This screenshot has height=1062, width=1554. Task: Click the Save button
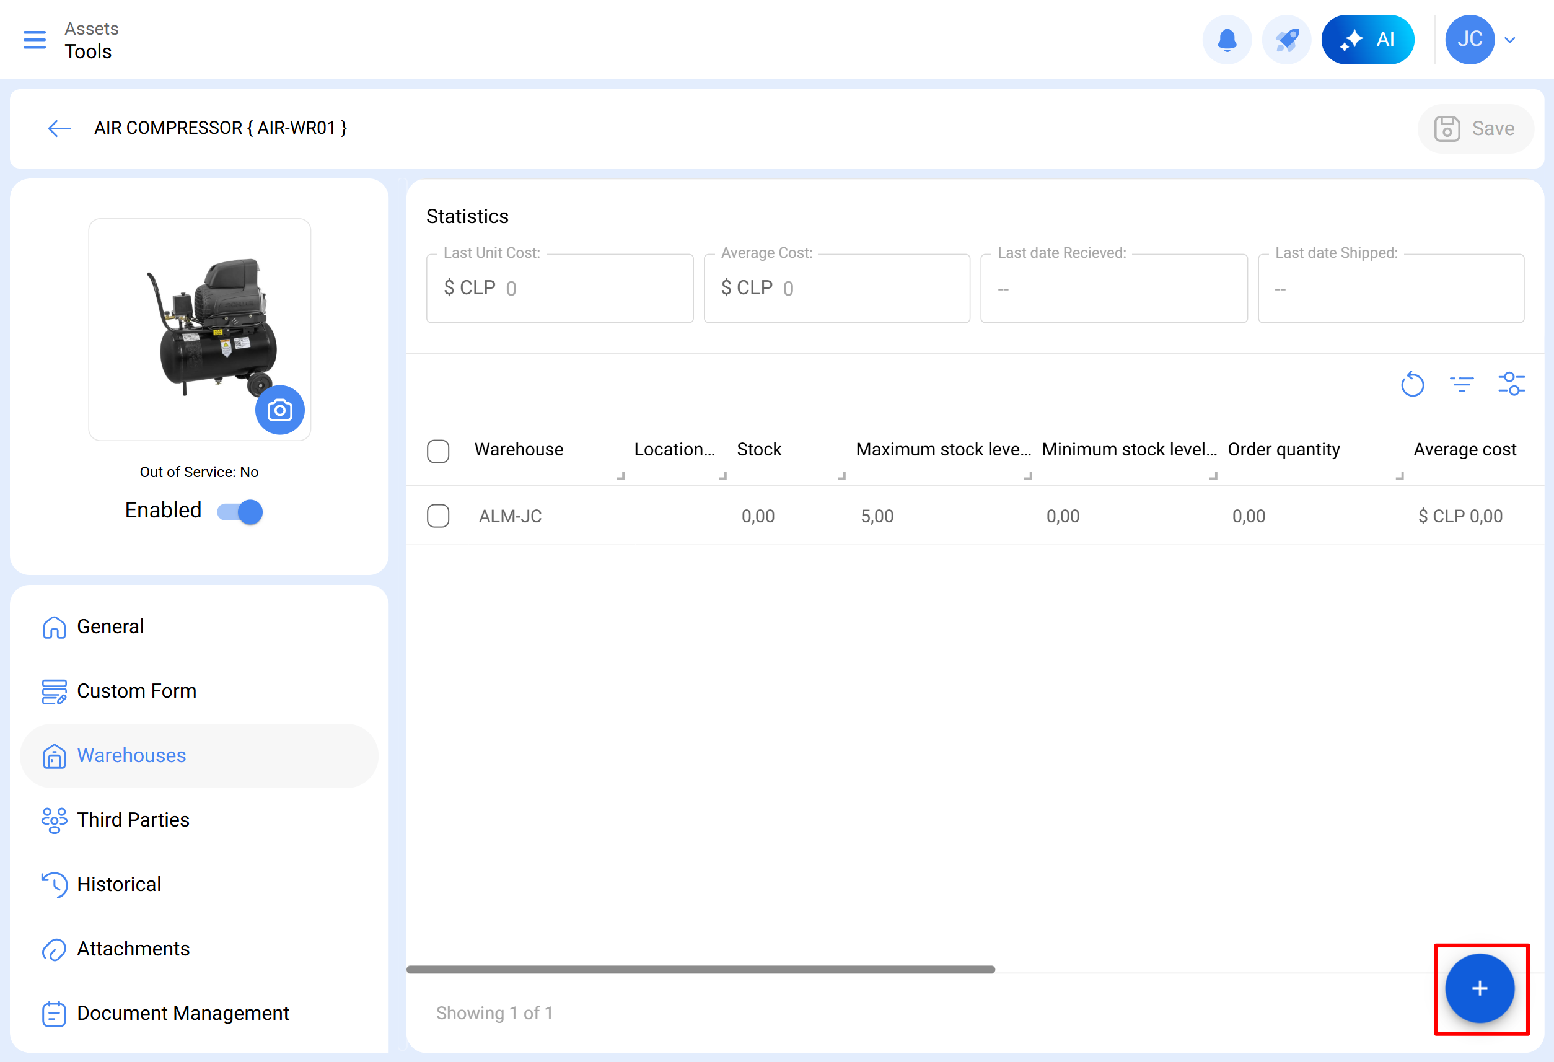coord(1475,128)
